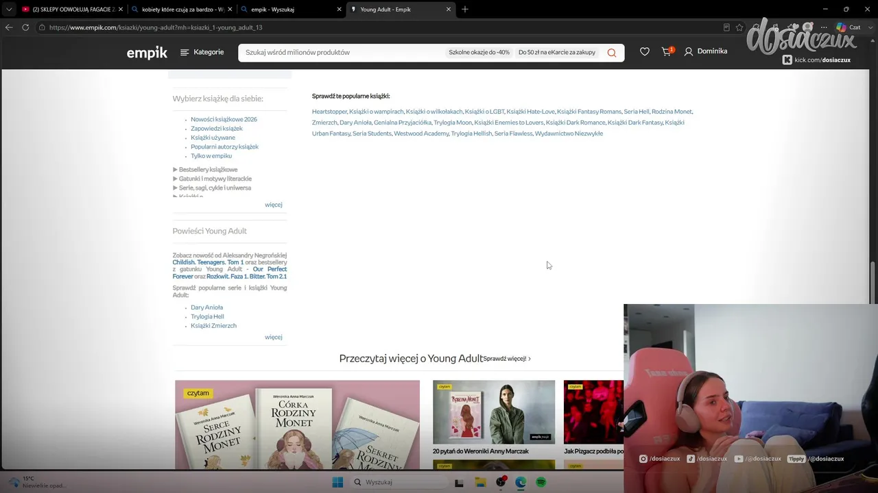Open 'Książki o wilkołakach' link

point(434,112)
